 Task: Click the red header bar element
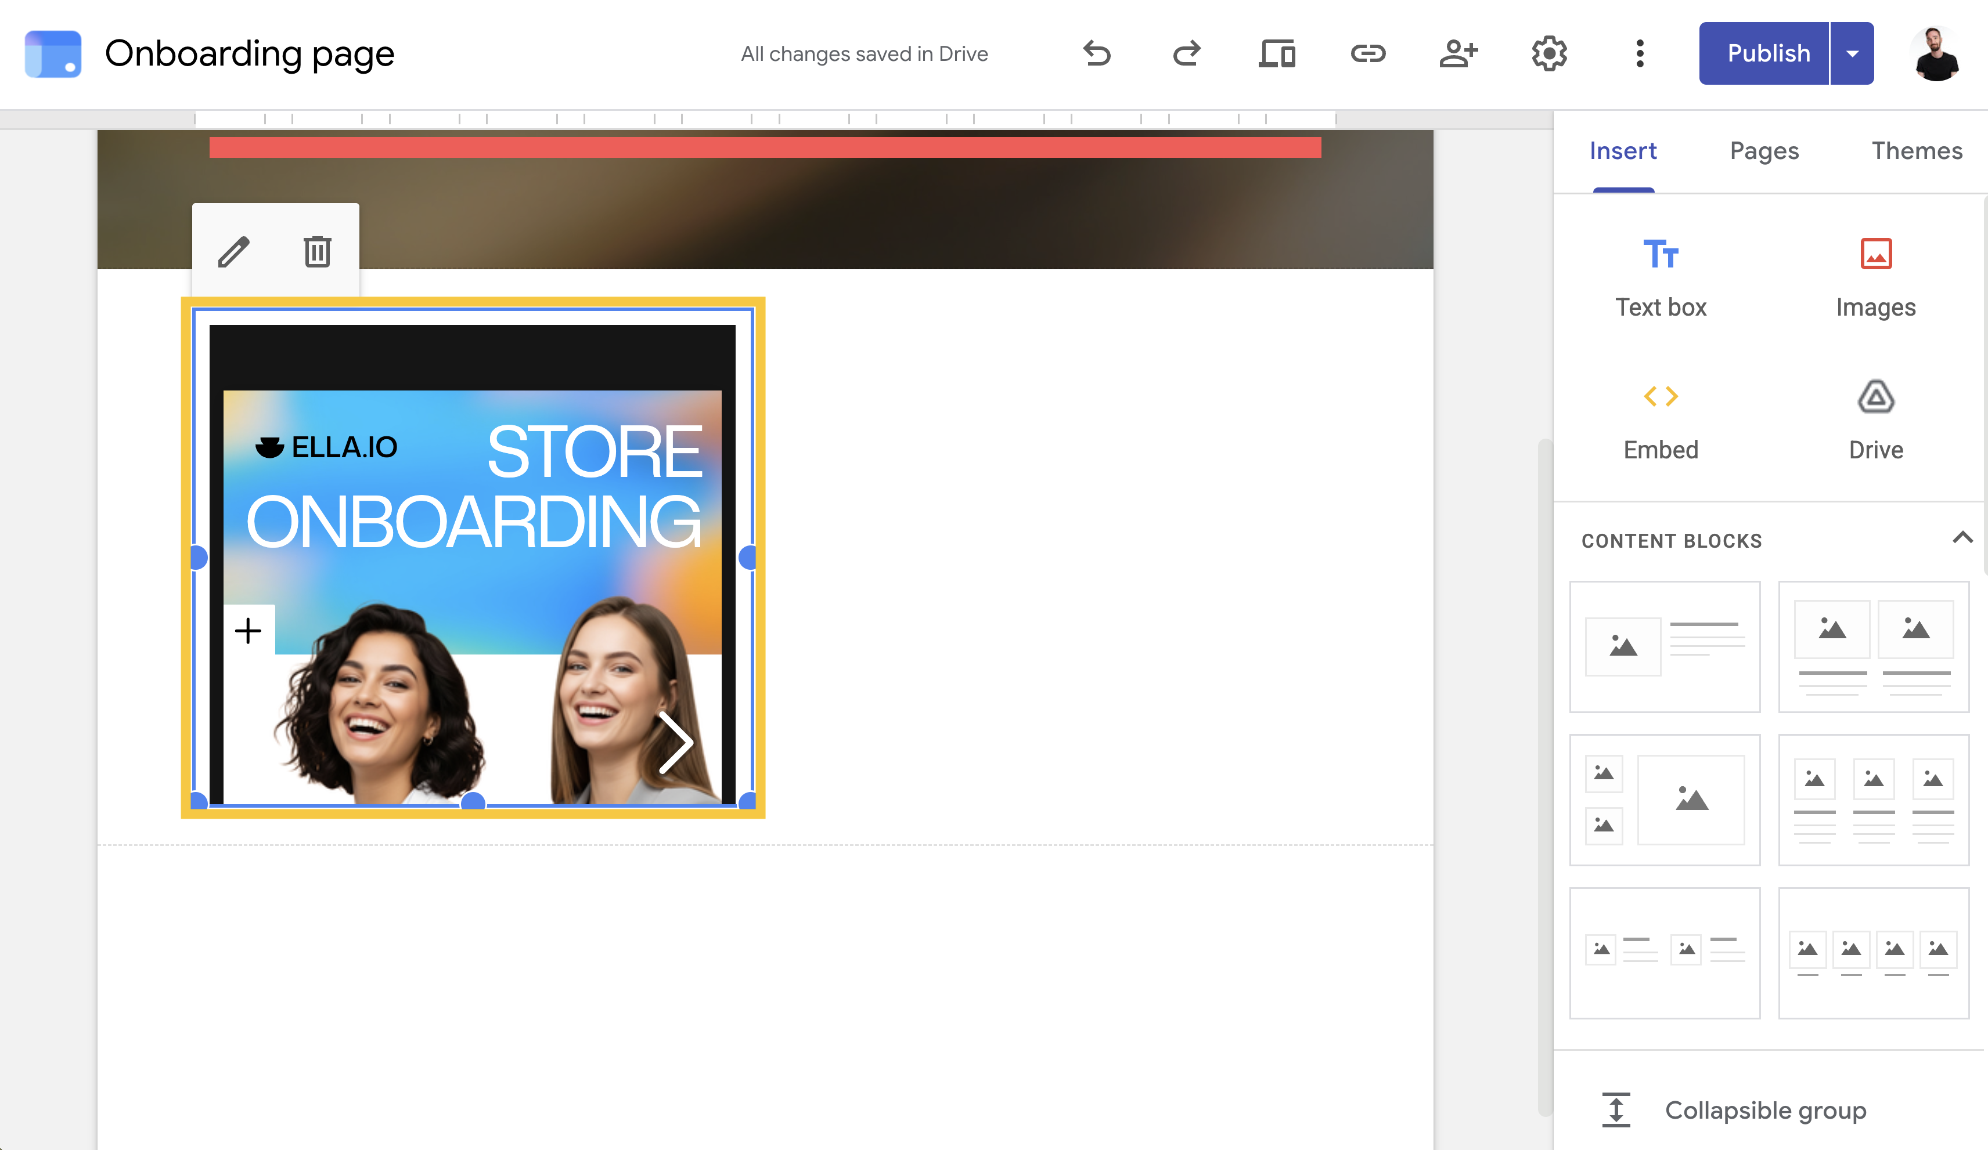click(x=765, y=147)
